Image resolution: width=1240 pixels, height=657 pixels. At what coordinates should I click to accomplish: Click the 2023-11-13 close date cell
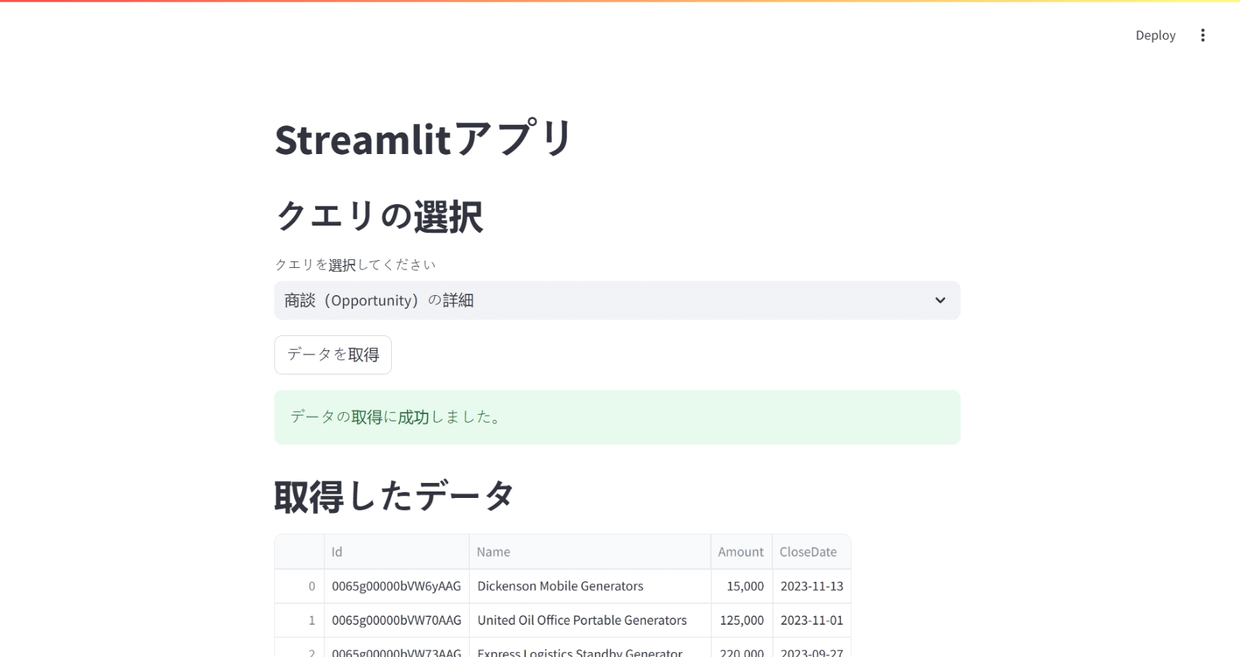coord(812,586)
